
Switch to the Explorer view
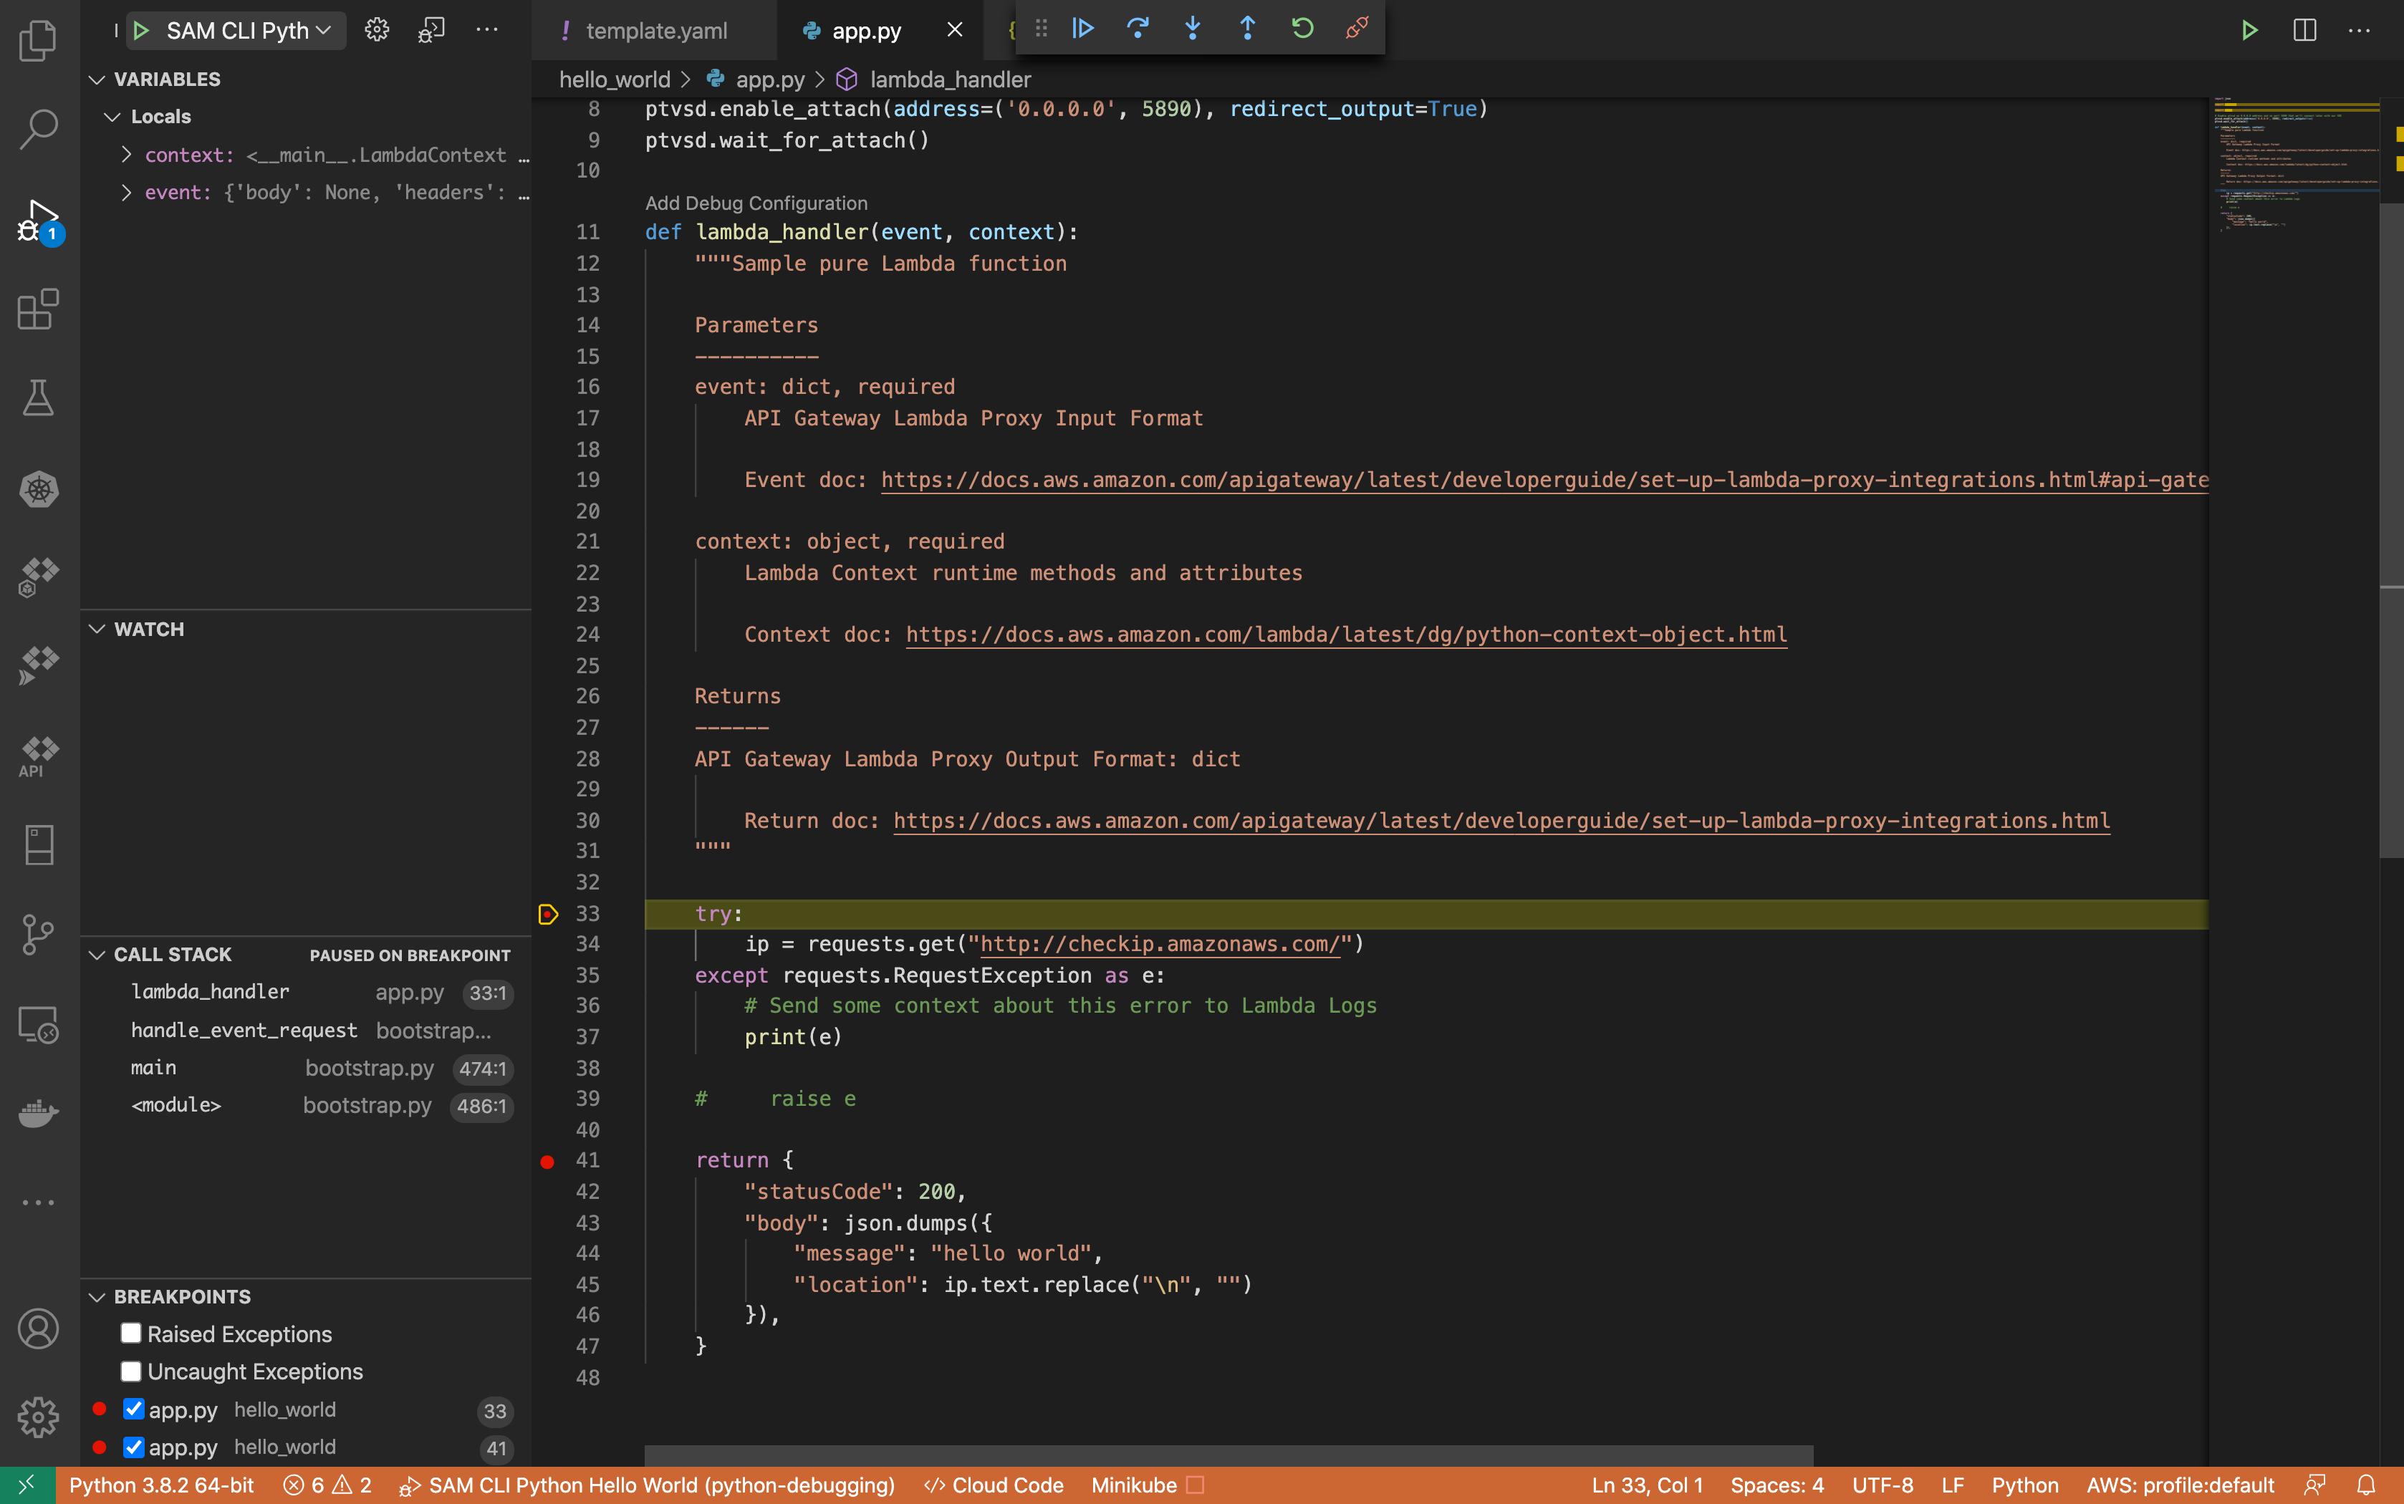tap(38, 40)
